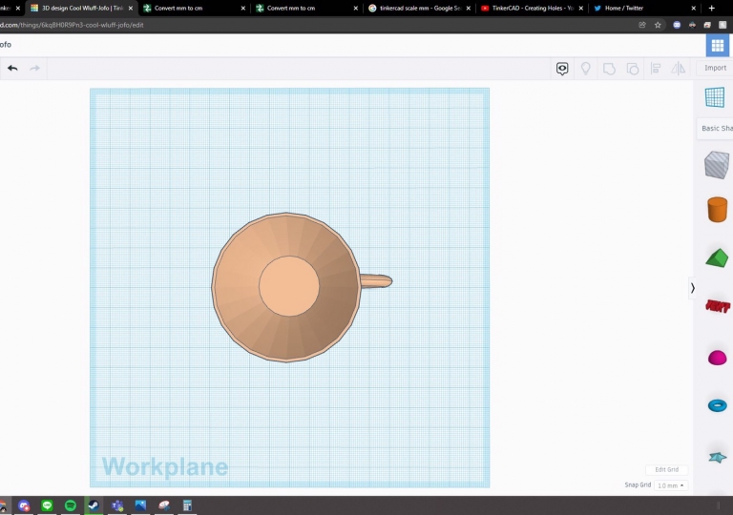Open the Calculator from the taskbar
733x515 pixels.
click(x=187, y=505)
